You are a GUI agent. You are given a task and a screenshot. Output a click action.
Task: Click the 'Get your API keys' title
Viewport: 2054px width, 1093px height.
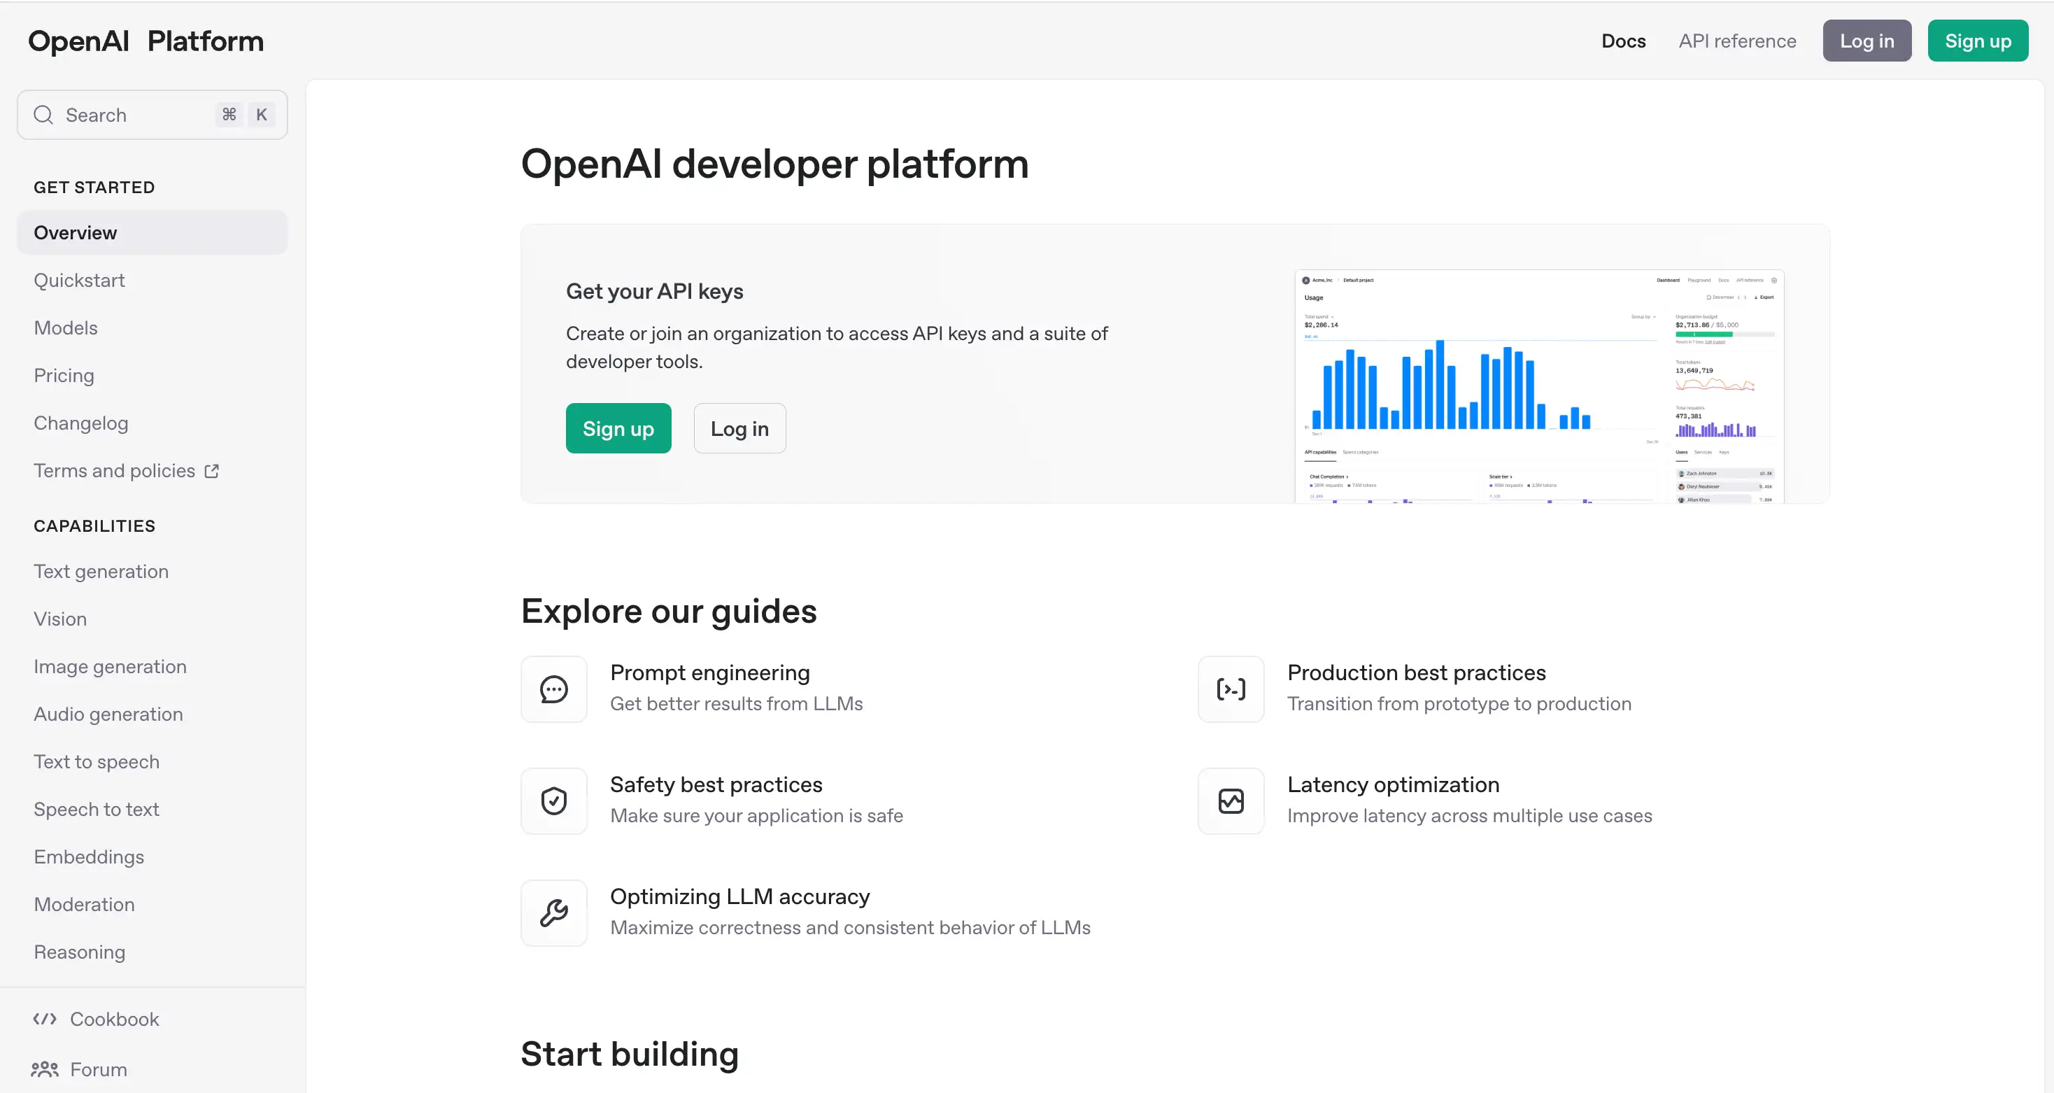click(x=654, y=291)
